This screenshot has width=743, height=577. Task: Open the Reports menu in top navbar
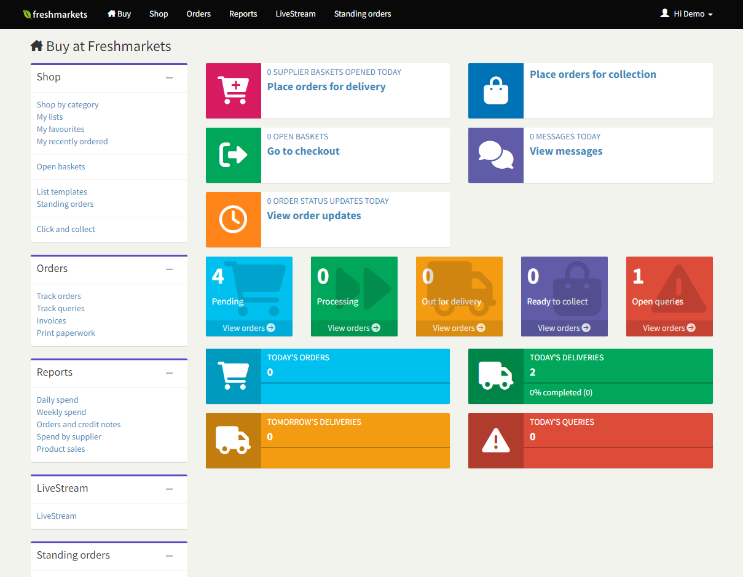click(x=243, y=14)
